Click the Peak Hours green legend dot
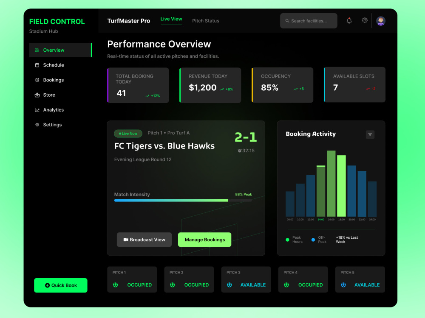Image resolution: width=425 pixels, height=318 pixels. [288, 240]
